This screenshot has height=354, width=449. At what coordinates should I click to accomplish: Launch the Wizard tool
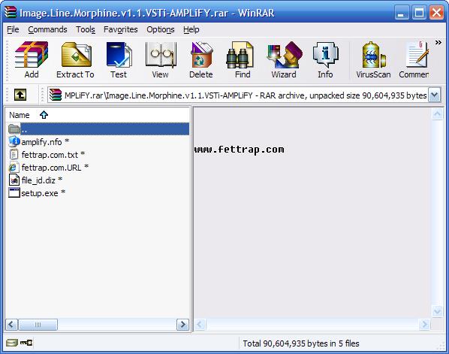(284, 60)
